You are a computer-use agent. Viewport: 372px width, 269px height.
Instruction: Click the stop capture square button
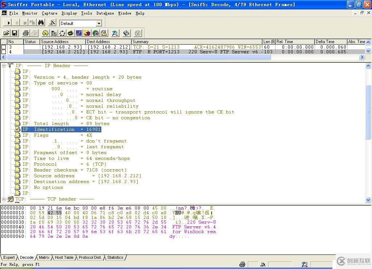tap(25, 23)
